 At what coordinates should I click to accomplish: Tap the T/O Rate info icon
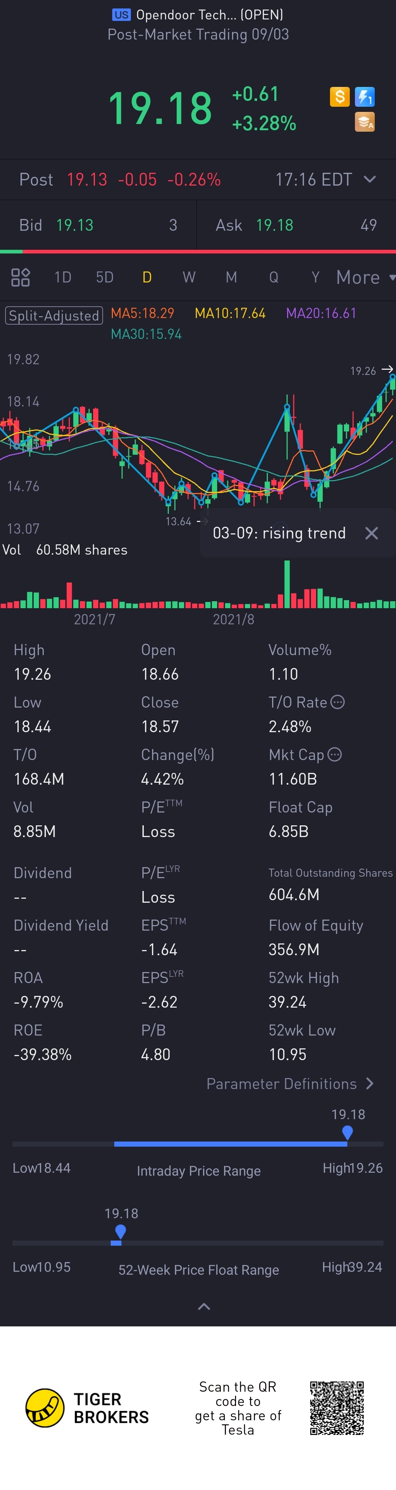coord(338,702)
